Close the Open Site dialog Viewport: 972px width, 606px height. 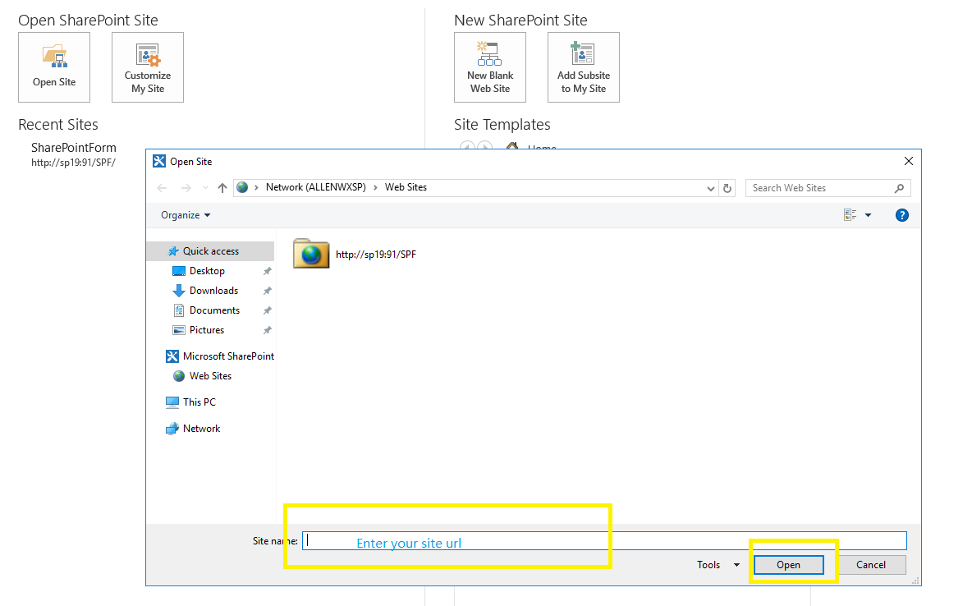[909, 161]
